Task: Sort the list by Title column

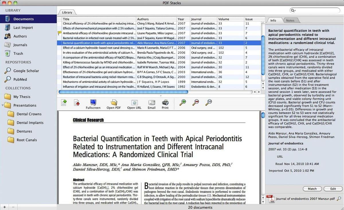Action: pos(99,19)
